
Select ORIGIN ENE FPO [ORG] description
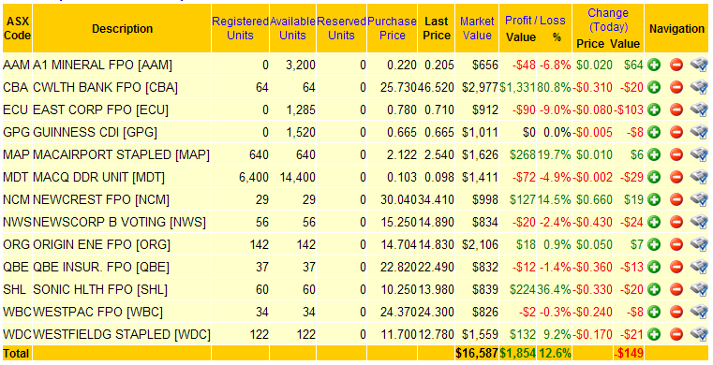[101, 244]
